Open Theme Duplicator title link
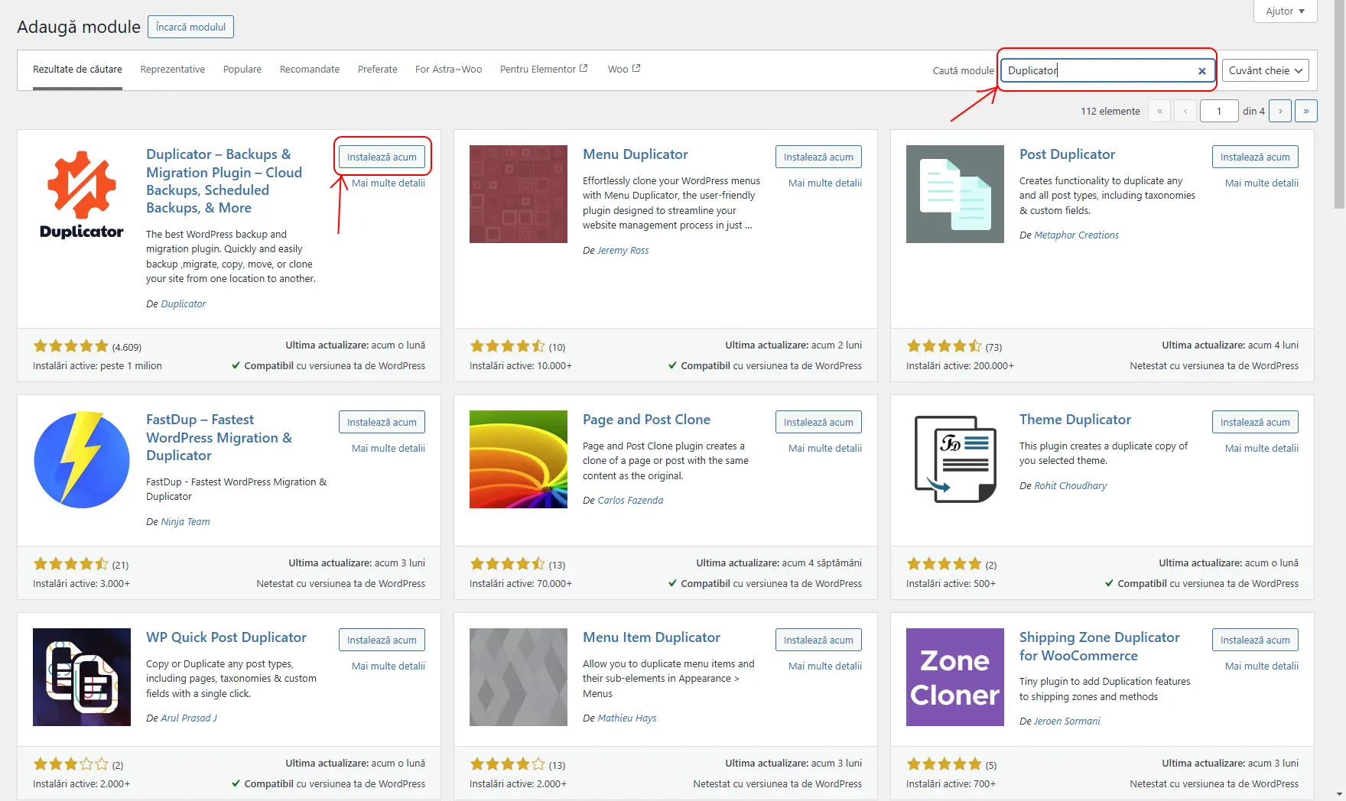Screen dimensions: 1346x801 click(x=1075, y=420)
